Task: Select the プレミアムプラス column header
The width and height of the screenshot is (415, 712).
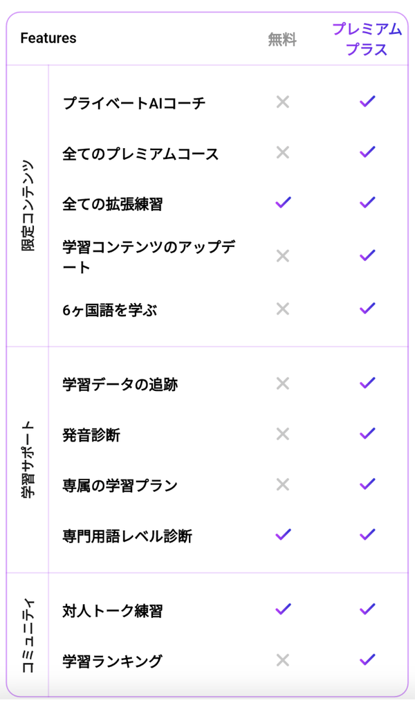Action: 367,39
